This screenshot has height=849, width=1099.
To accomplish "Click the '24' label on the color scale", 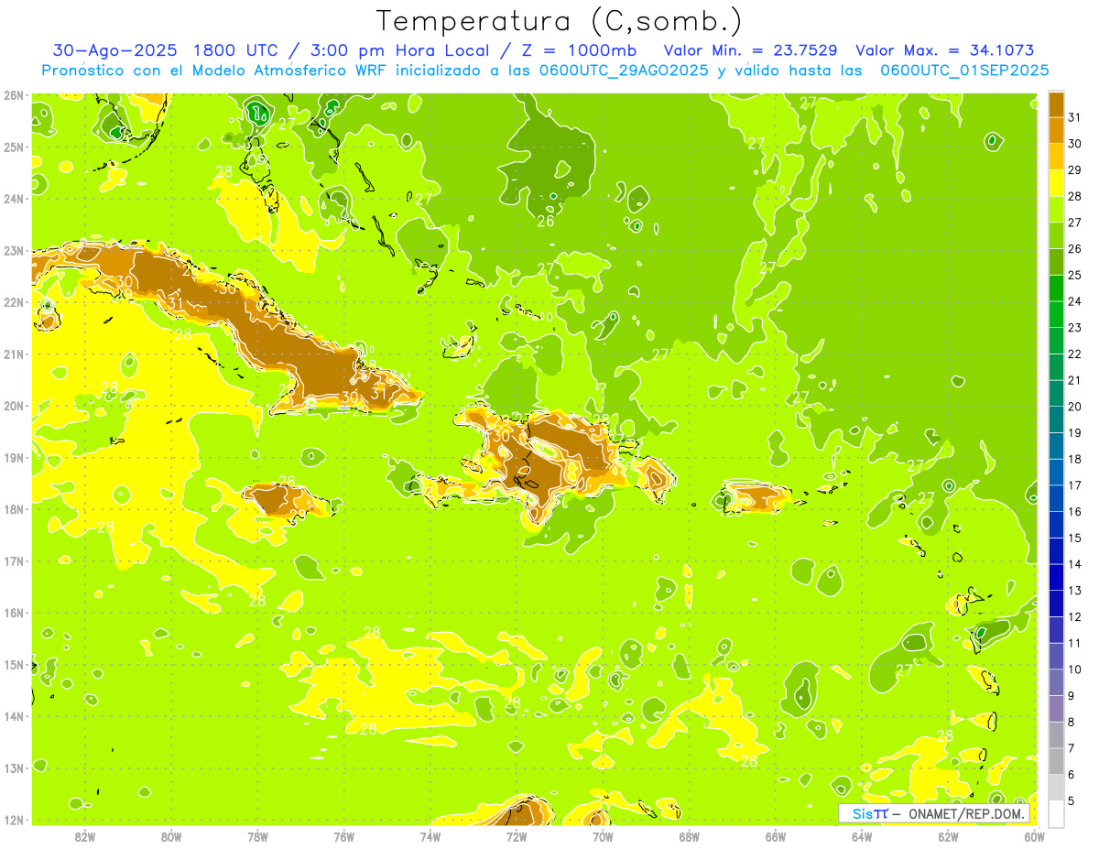I will pyautogui.click(x=1074, y=301).
